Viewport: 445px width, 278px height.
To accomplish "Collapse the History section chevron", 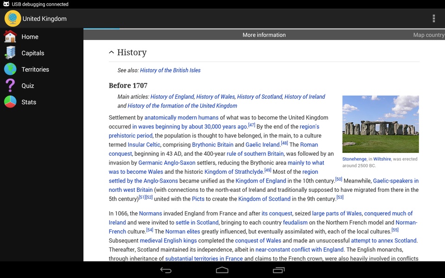I will tap(112, 52).
